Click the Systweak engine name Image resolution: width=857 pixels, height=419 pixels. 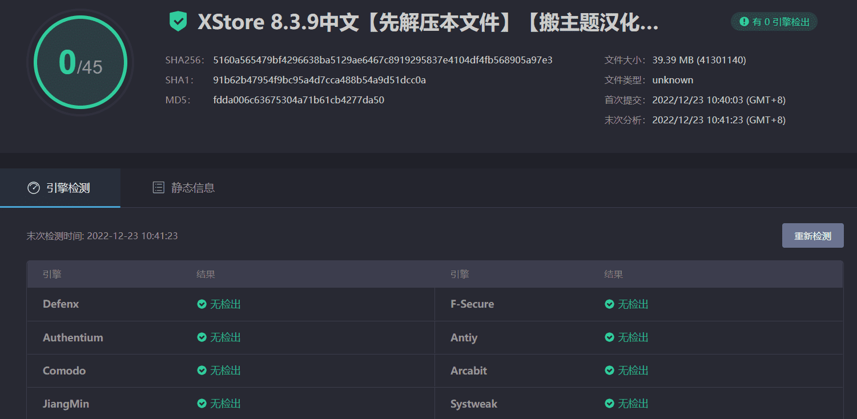pos(474,404)
